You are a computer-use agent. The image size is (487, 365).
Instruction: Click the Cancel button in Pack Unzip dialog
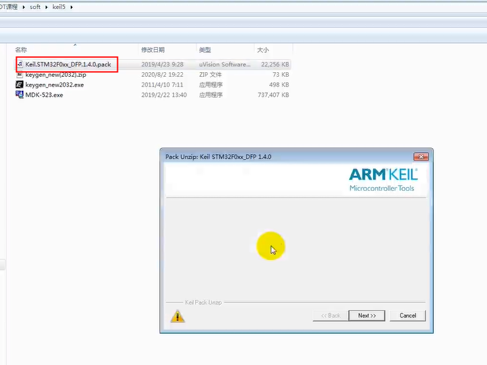(x=408, y=315)
